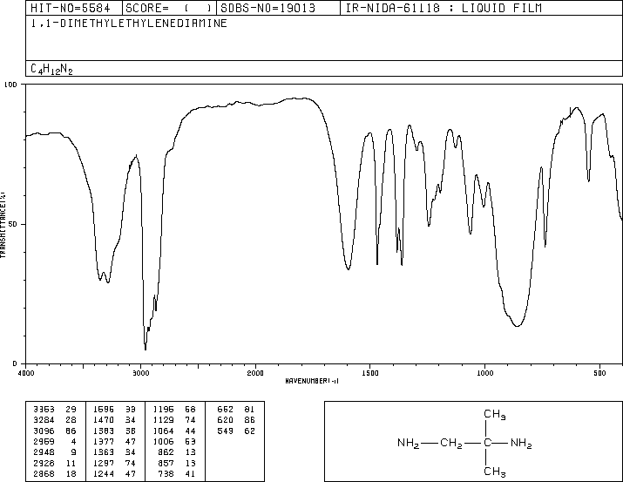Click the 1000 wavenumber axis label
Viewport: 623px width, 482px height.
pyautogui.click(x=484, y=373)
